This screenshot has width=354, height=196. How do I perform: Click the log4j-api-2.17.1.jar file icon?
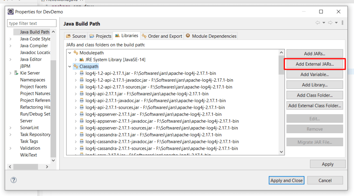[x=82, y=93]
